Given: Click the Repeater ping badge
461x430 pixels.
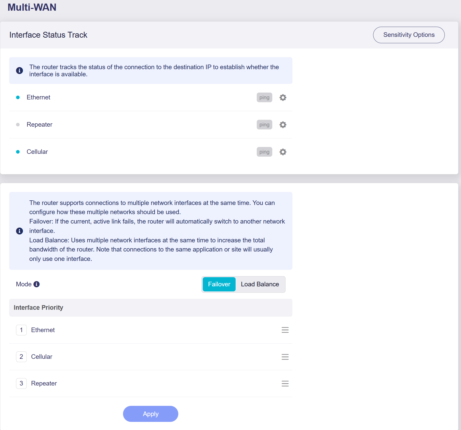Looking at the screenshot, I should [x=264, y=125].
